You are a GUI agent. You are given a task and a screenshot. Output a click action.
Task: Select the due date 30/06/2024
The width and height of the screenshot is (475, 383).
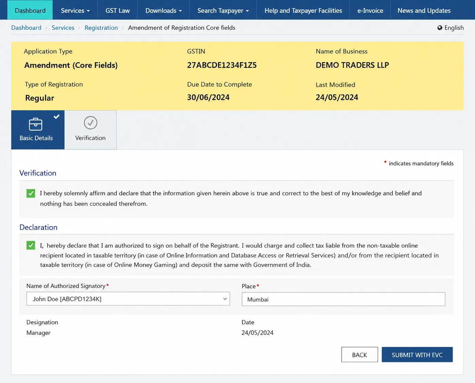click(x=208, y=97)
